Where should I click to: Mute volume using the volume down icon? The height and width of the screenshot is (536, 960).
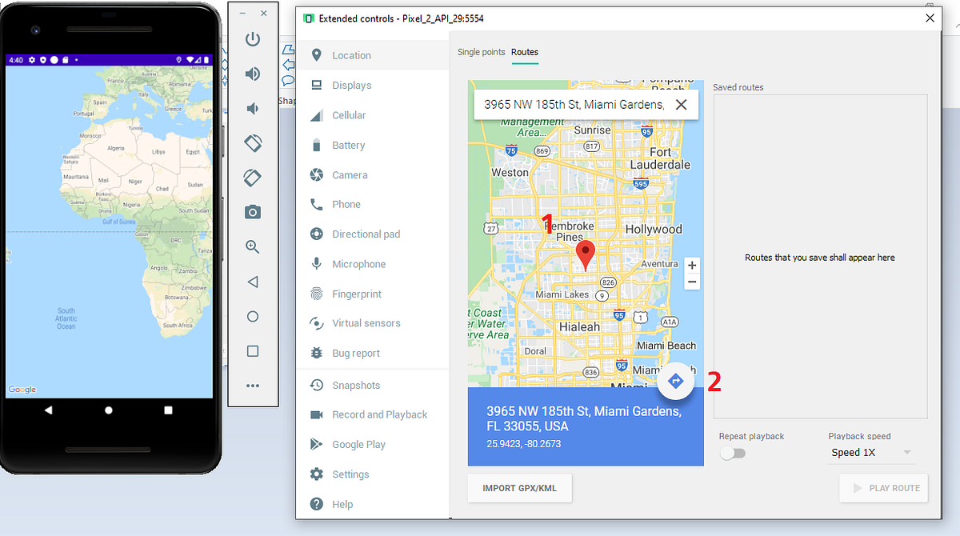click(253, 108)
